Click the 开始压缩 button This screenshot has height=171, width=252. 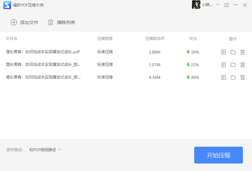click(219, 155)
